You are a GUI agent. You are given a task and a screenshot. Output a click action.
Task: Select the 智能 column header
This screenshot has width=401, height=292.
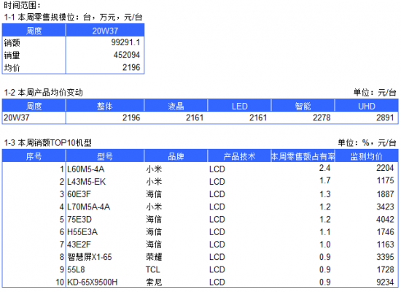[x=303, y=106]
